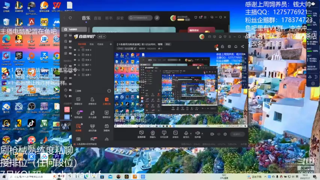Open the Microsoft Edge desktop shortcut
This screenshot has height=180, width=320.
6,41
